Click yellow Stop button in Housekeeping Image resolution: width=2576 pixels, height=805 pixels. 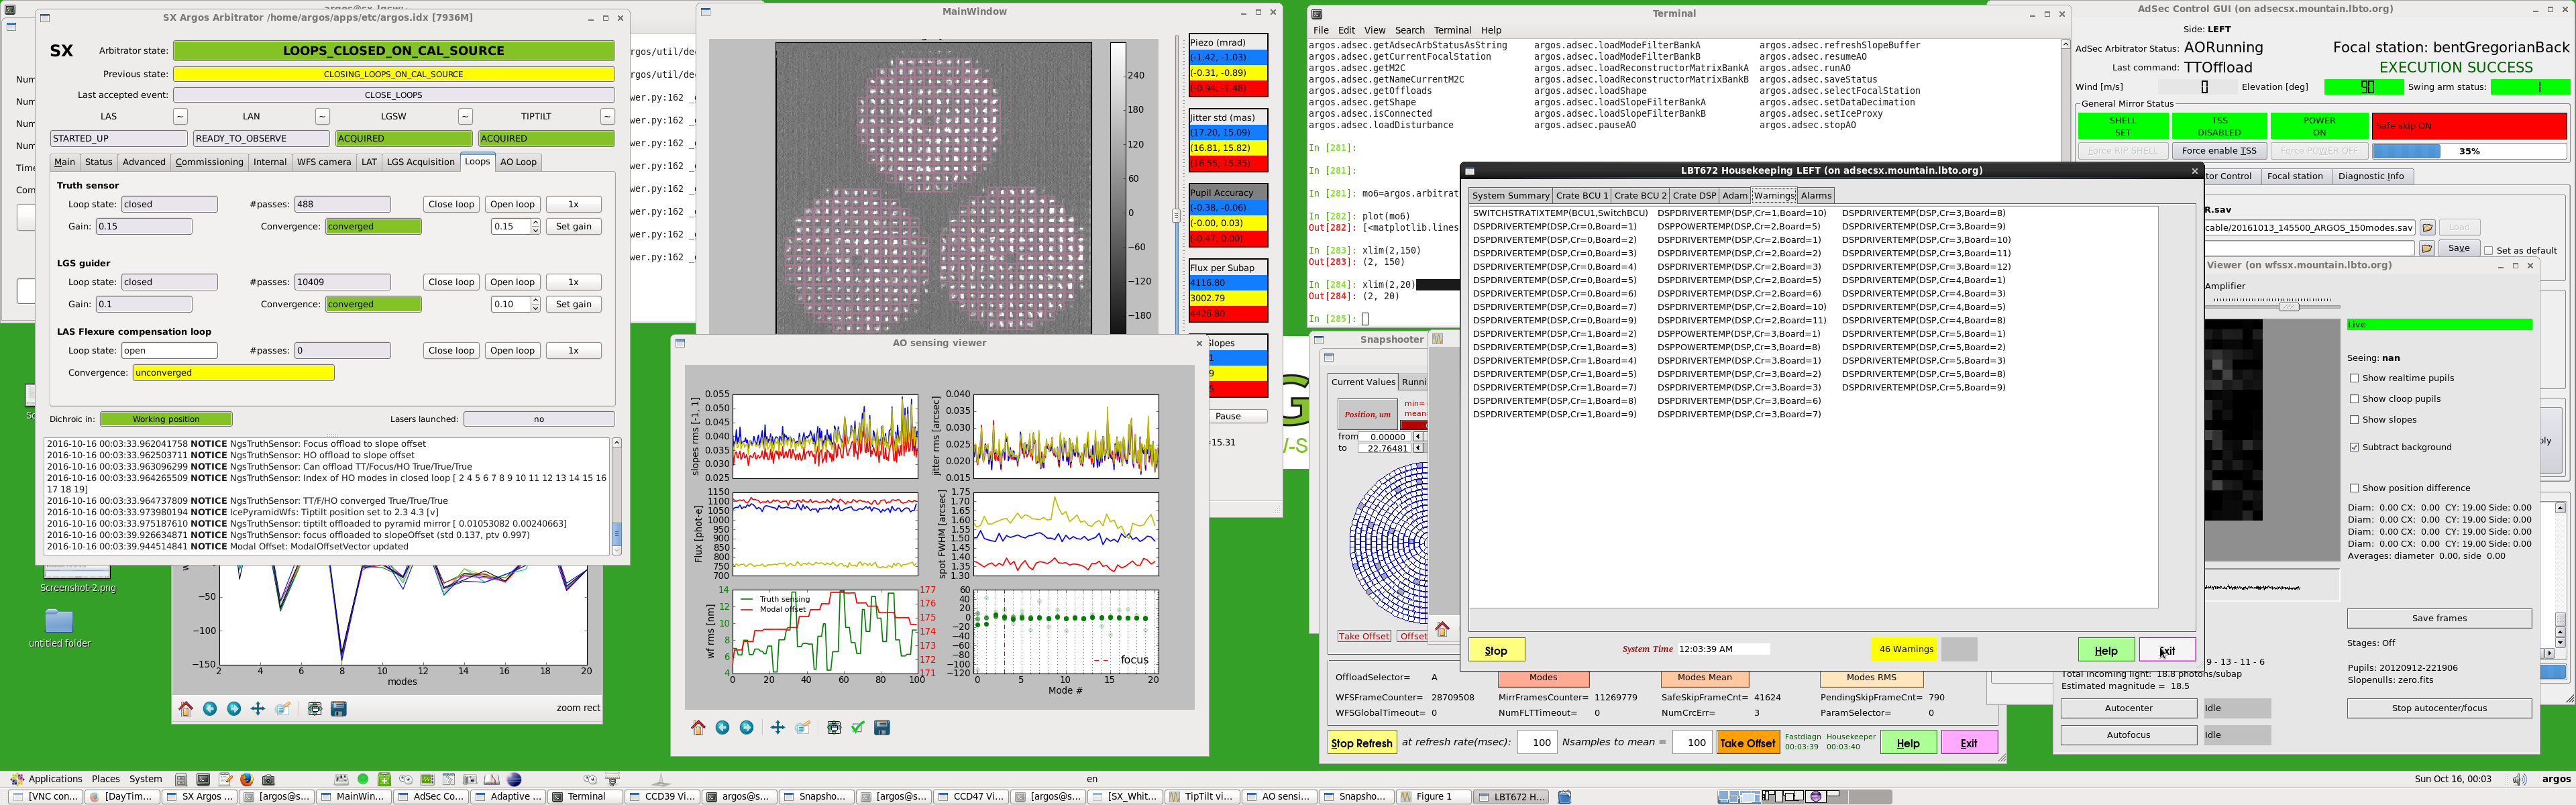point(1496,650)
